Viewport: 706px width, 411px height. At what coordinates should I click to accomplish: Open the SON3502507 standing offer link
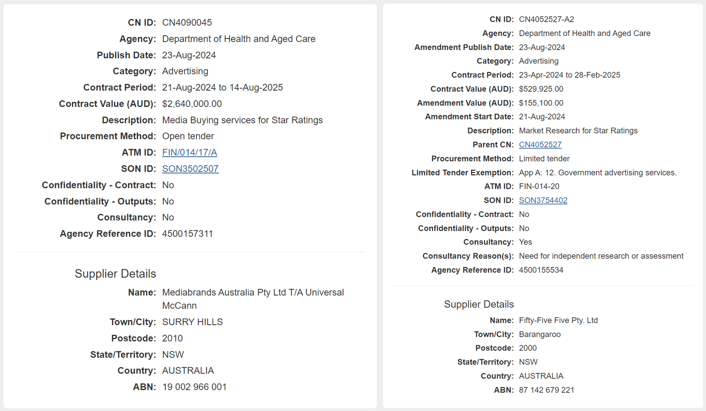click(x=190, y=168)
